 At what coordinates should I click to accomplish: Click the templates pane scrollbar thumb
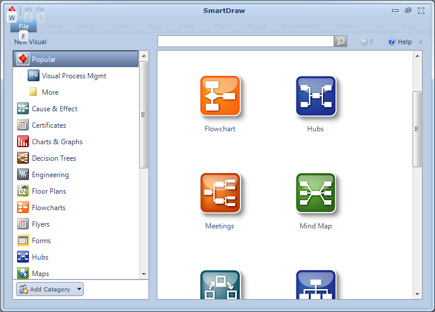(x=417, y=130)
